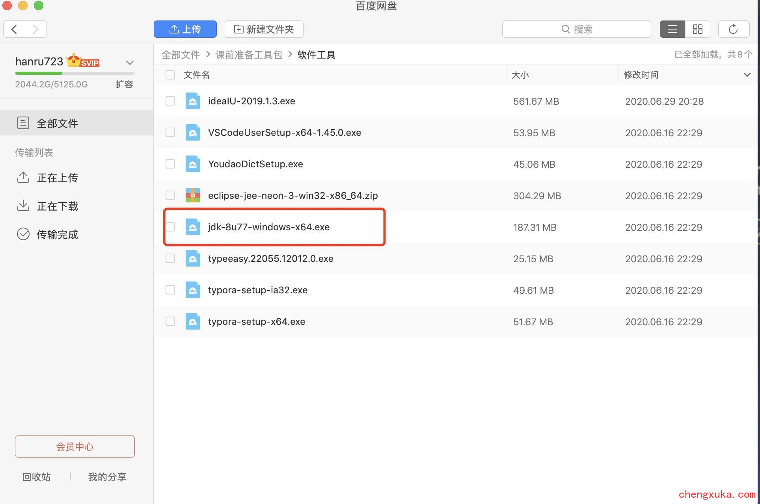Image resolution: width=760 pixels, height=504 pixels.
Task: Focus the 搜索 search field
Action: [577, 29]
